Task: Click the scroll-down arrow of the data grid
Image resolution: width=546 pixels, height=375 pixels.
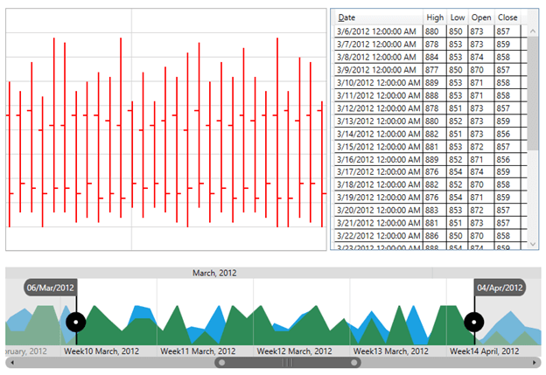Action: [x=533, y=244]
